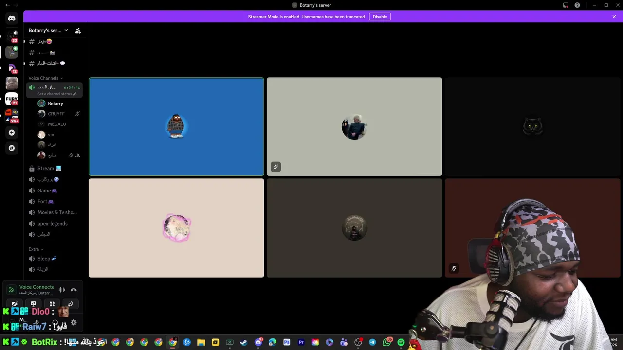The image size is (623, 350).
Task: Open activities launcher icon in voice panel
Action: coord(52,304)
